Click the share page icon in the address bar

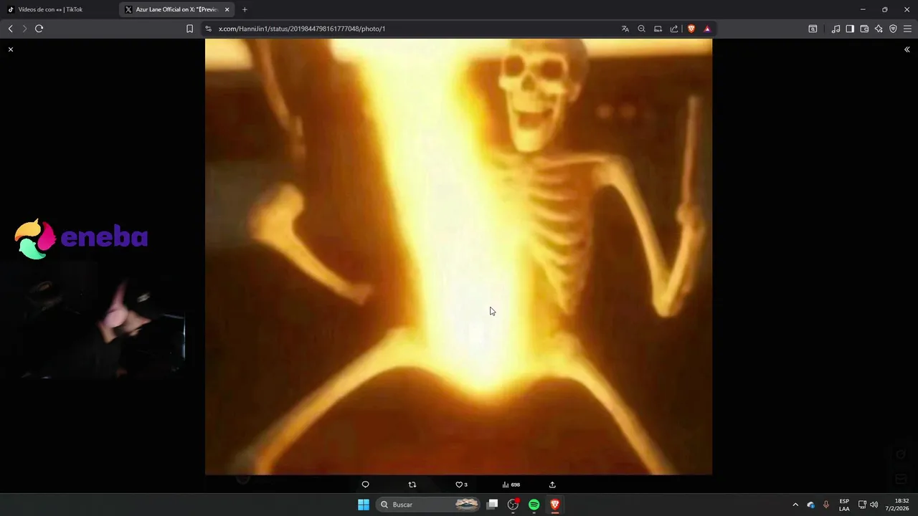click(x=674, y=29)
